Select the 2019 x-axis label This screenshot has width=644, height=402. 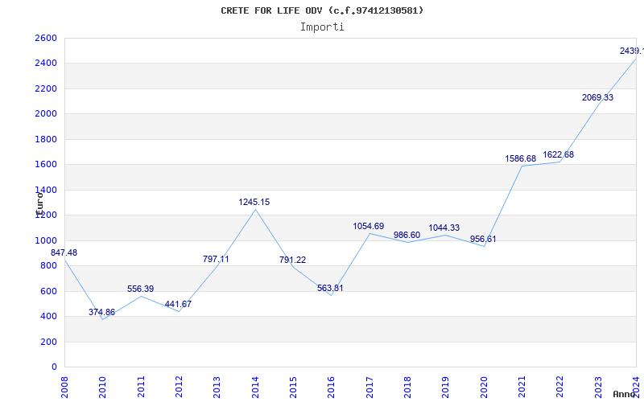point(446,388)
